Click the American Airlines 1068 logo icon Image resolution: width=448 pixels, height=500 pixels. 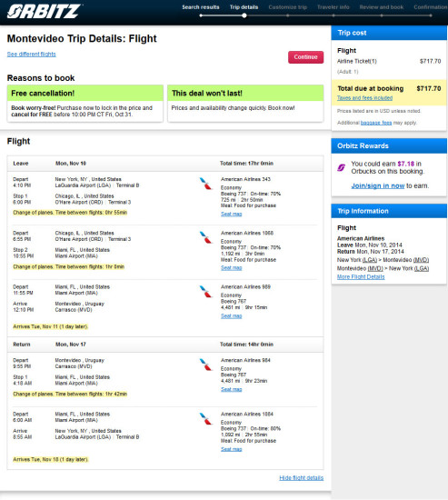coord(205,237)
